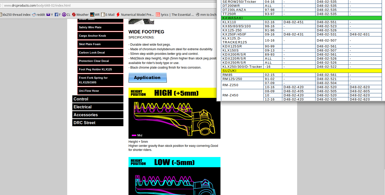This screenshot has height=195, width=385.
Task: Click the green KAWASAKI table header
Action: (x=301, y=18)
